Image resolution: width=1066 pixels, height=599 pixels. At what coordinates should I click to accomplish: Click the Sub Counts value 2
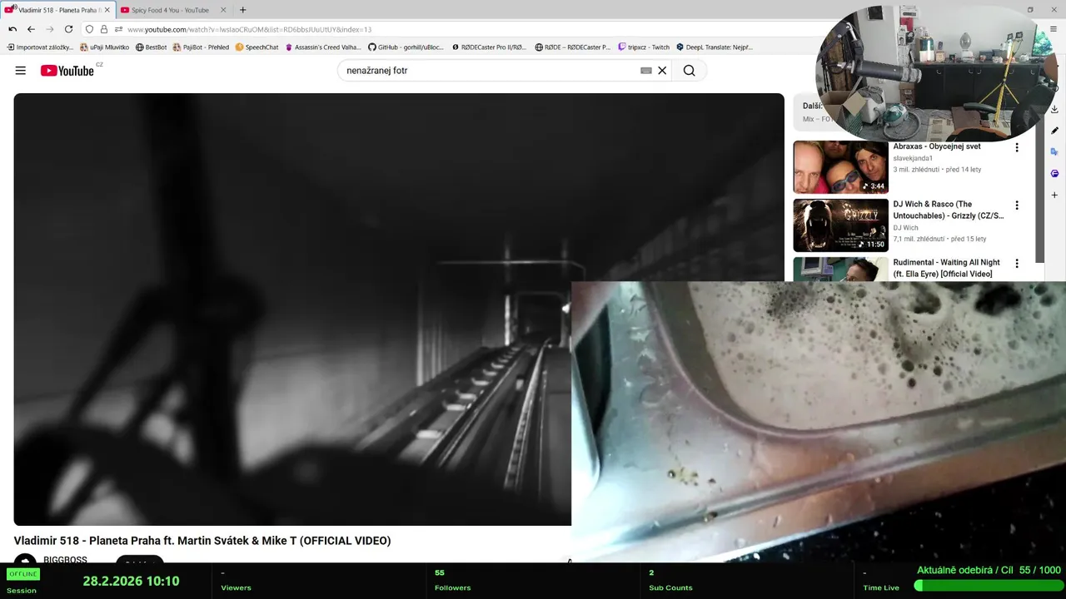tap(651, 572)
